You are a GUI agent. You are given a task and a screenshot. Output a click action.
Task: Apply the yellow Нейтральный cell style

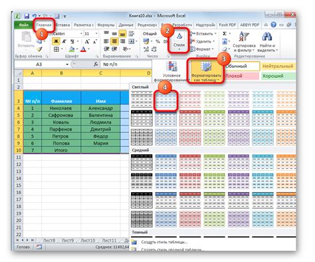(x=278, y=66)
